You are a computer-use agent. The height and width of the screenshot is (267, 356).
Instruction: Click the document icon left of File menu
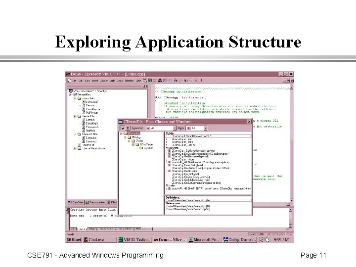(x=69, y=81)
